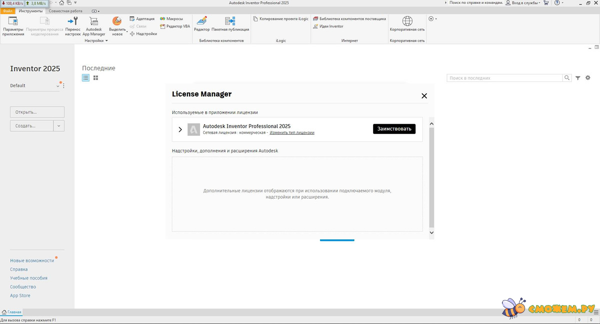Viewport: 600px width, 324px height.
Task: Open the Создать dropdown arrow
Action: coord(59,126)
